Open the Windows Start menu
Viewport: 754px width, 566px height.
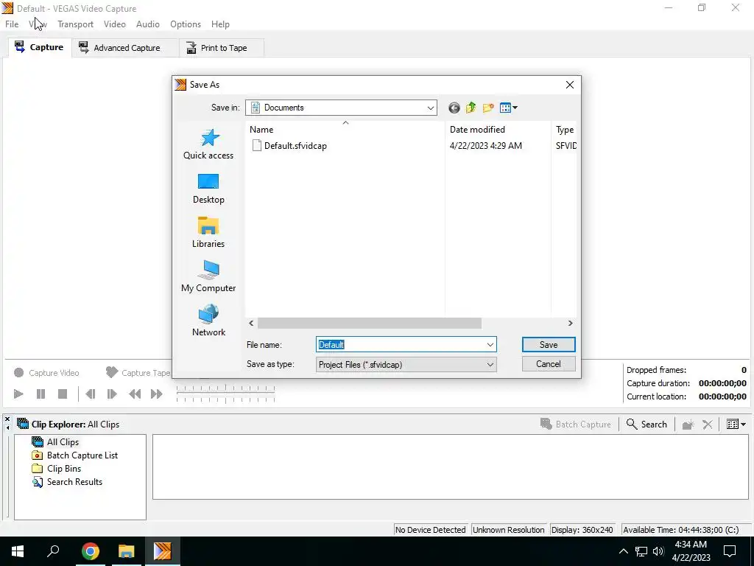click(18, 551)
